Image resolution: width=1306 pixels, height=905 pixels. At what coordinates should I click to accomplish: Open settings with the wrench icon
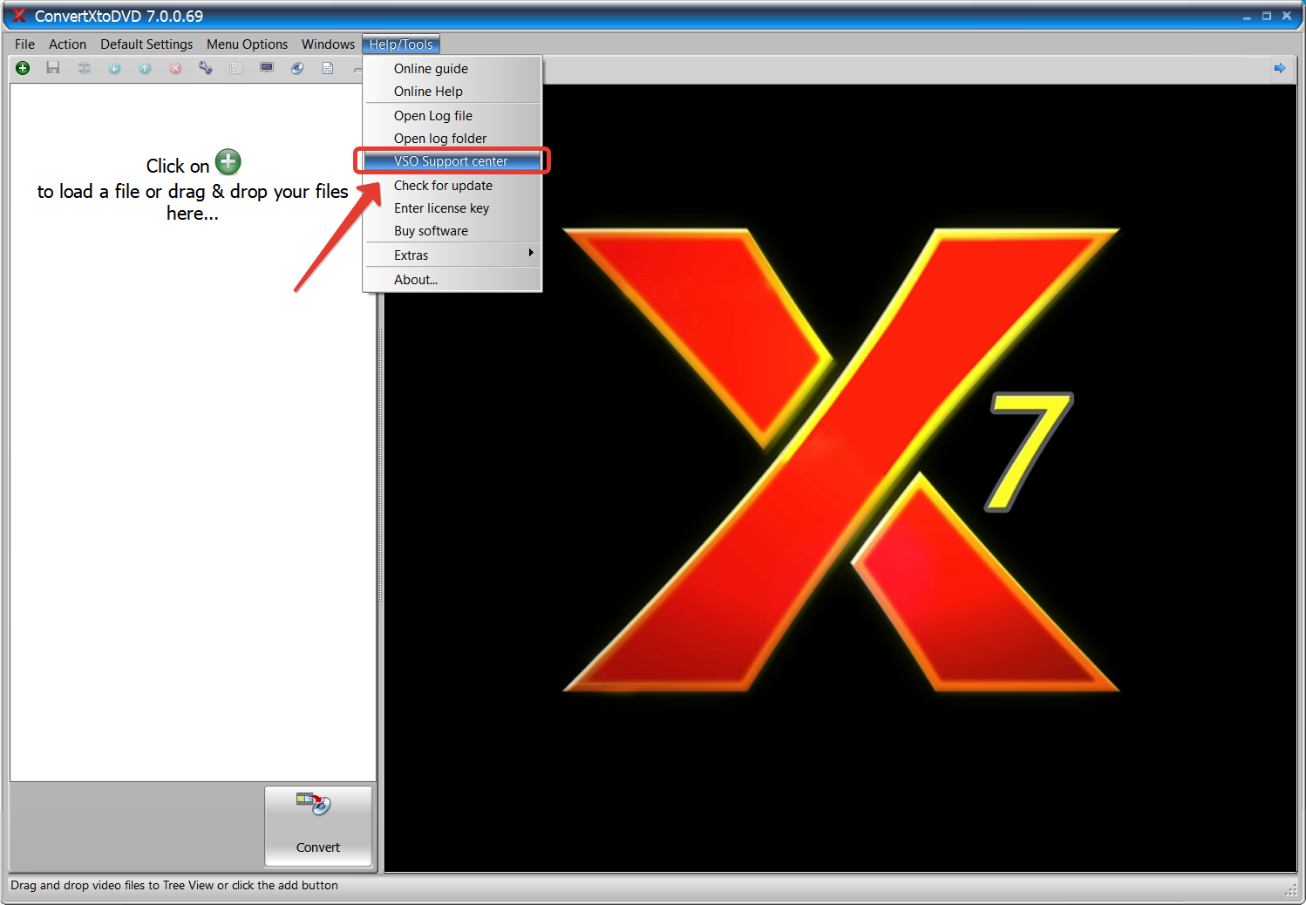[x=206, y=68]
